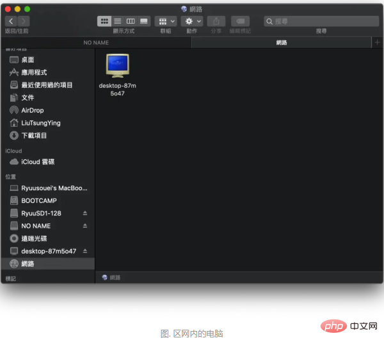Open LiuTsungYing home folder
This screenshot has height=347, width=384.
[48, 123]
